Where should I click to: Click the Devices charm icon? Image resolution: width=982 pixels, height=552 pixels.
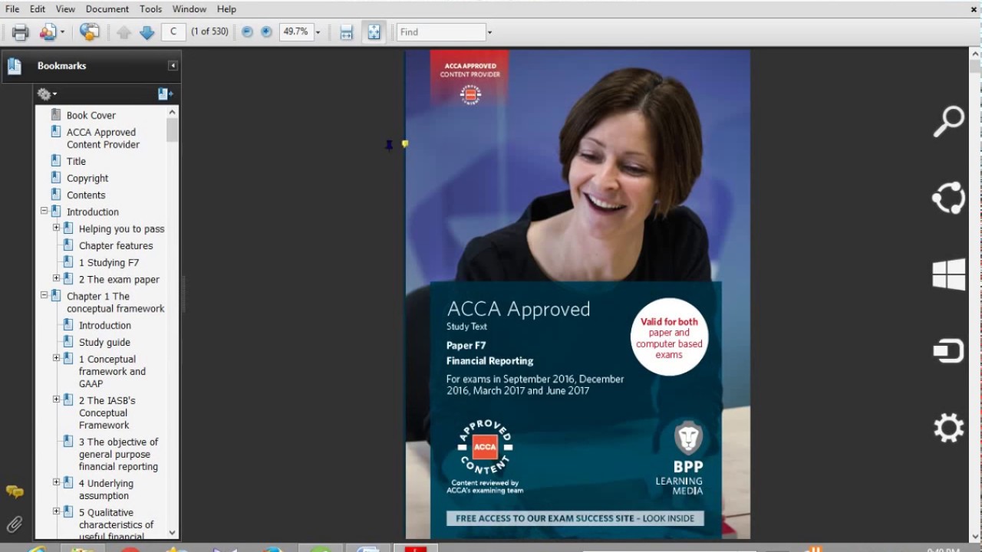point(949,351)
